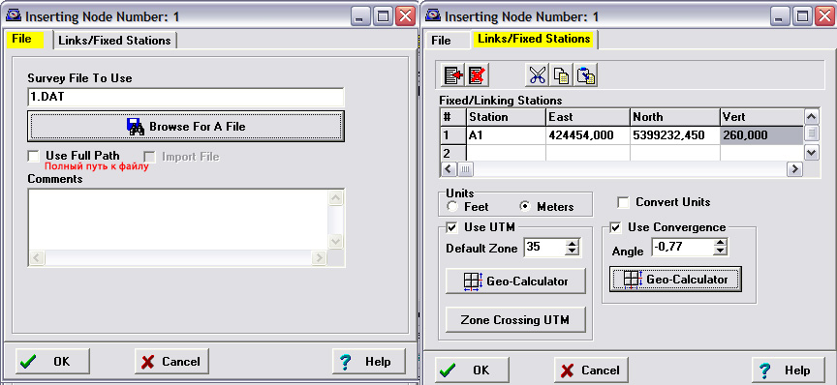837x385 pixels.
Task: Enable the Use Full Path checkbox
Action: click(x=34, y=157)
